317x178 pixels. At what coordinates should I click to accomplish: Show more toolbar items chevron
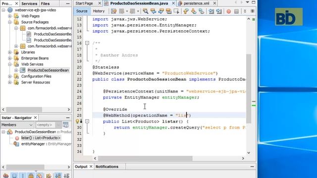(245, 11)
